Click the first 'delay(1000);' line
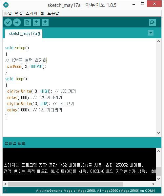 point(35,97)
